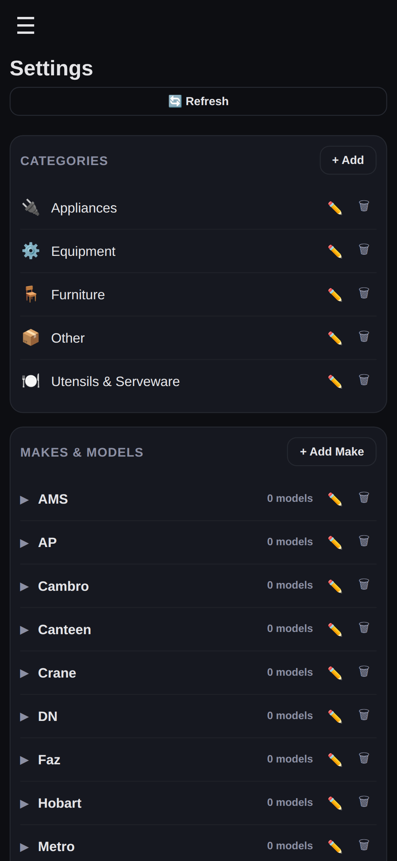The width and height of the screenshot is (397, 861).
Task: Delete the Faz make
Action: [x=364, y=758]
